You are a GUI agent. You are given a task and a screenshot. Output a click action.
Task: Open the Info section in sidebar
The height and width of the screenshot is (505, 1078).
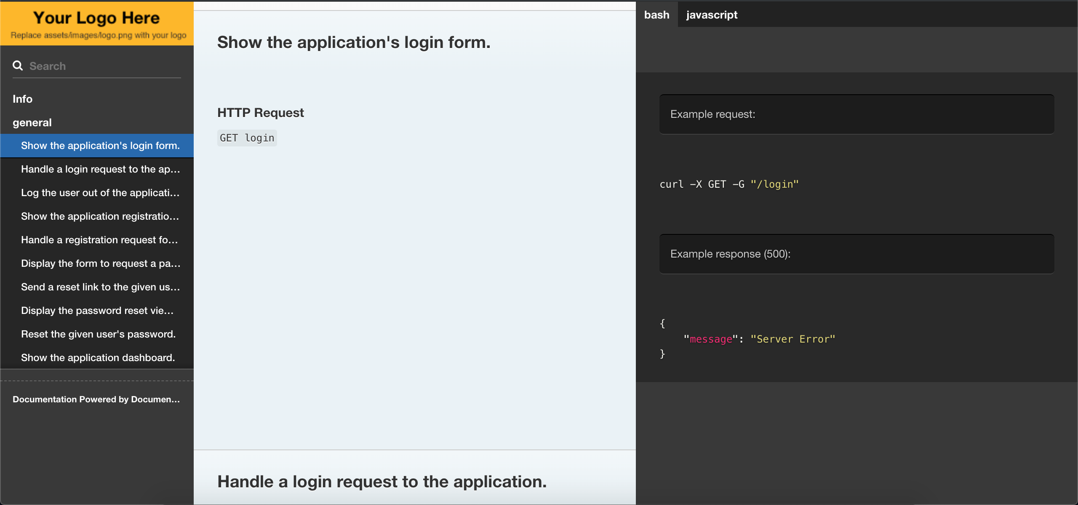pyautogui.click(x=23, y=99)
